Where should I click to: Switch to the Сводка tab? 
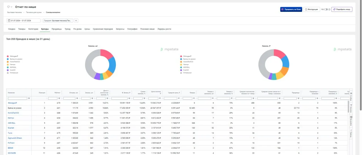(x=12, y=29)
